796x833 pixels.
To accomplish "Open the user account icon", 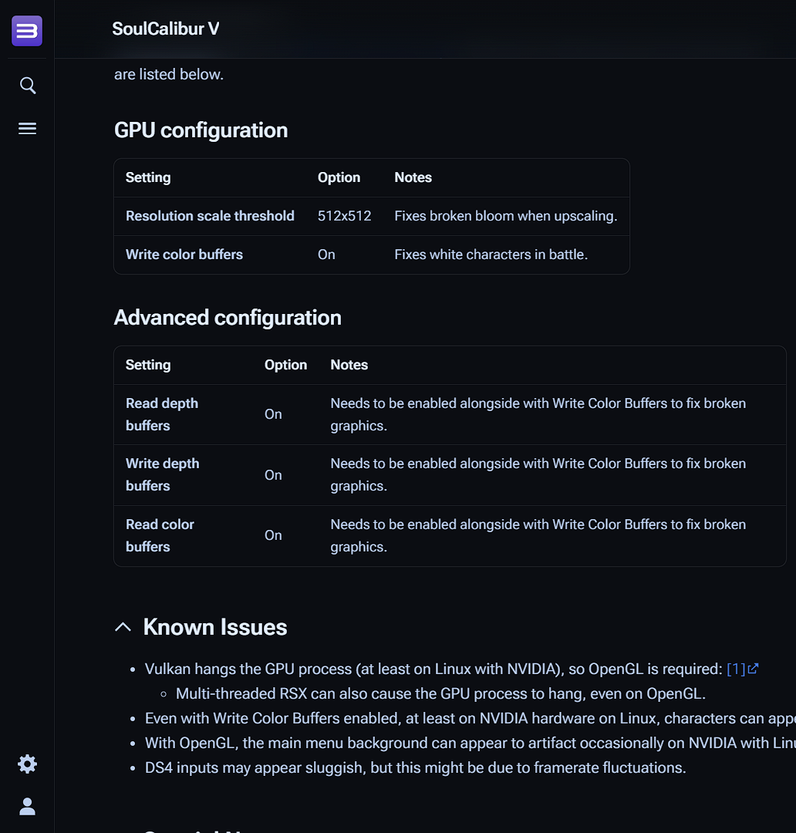I will (28, 807).
